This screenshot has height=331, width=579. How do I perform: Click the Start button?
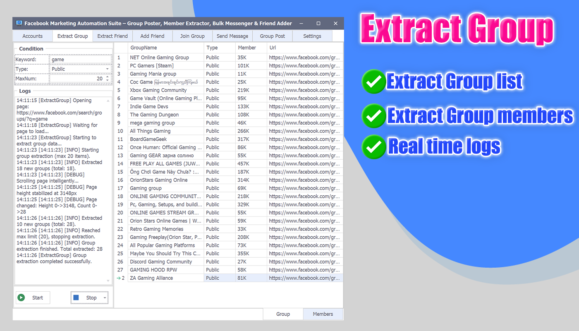pos(33,297)
